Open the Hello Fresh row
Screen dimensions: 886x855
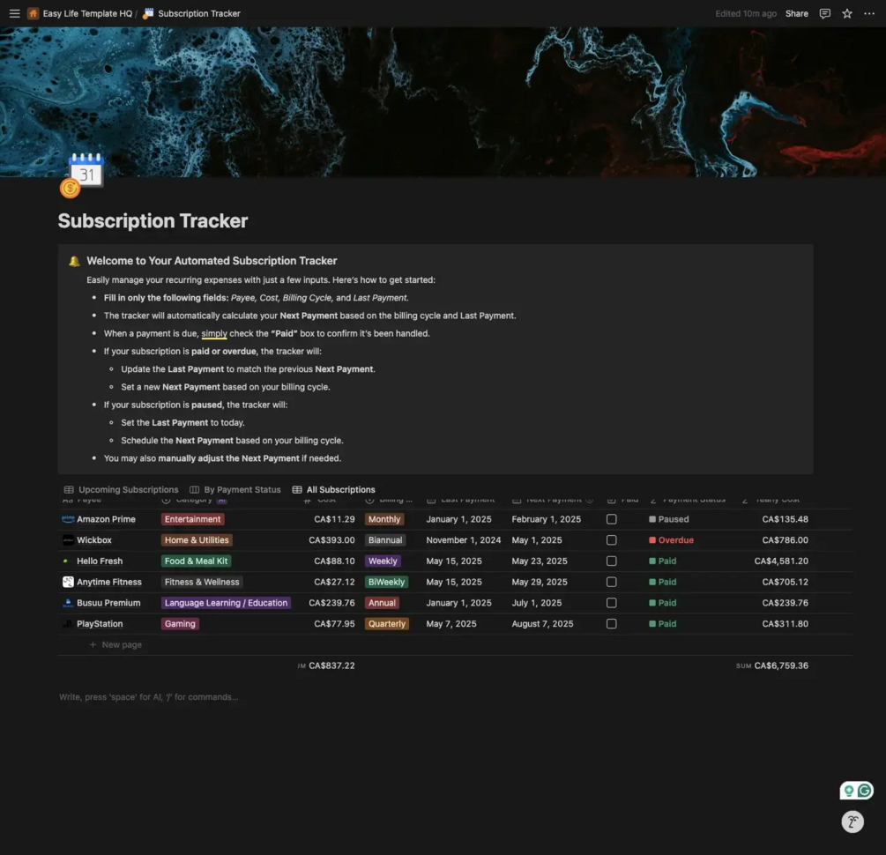pyautogui.click(x=100, y=561)
